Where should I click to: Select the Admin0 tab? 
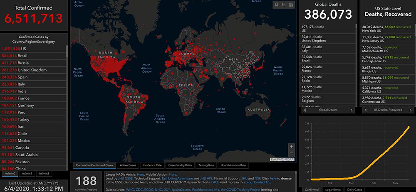(x=10, y=173)
